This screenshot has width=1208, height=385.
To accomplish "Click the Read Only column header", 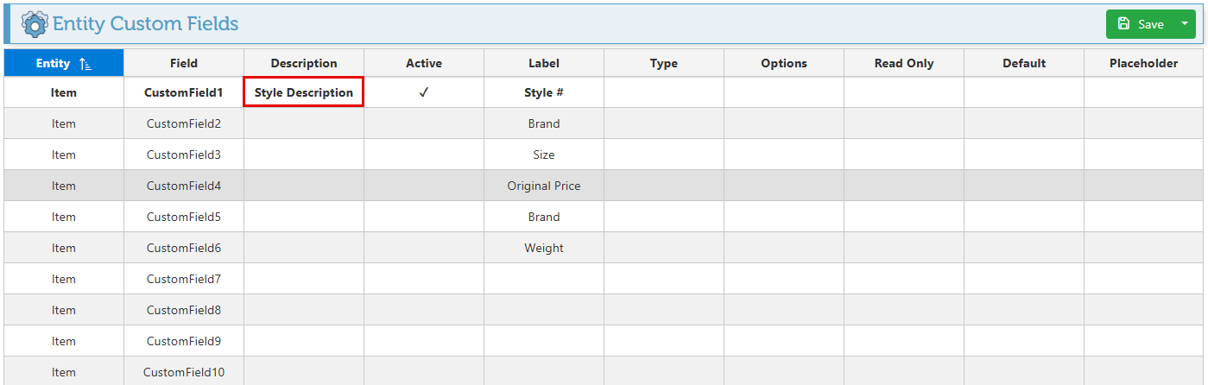I will (x=903, y=63).
